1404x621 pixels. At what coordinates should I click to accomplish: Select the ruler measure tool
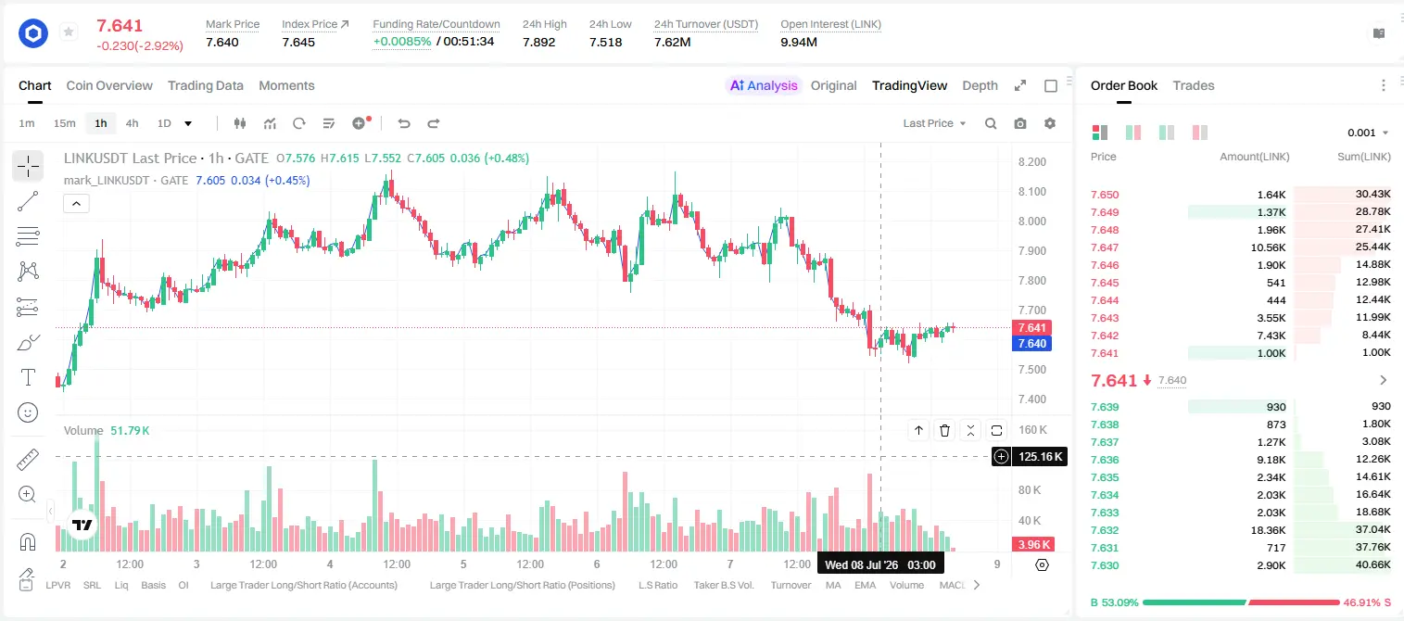(x=28, y=460)
